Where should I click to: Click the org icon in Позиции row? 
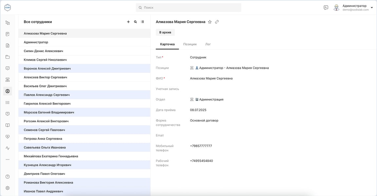pyautogui.click(x=192, y=68)
